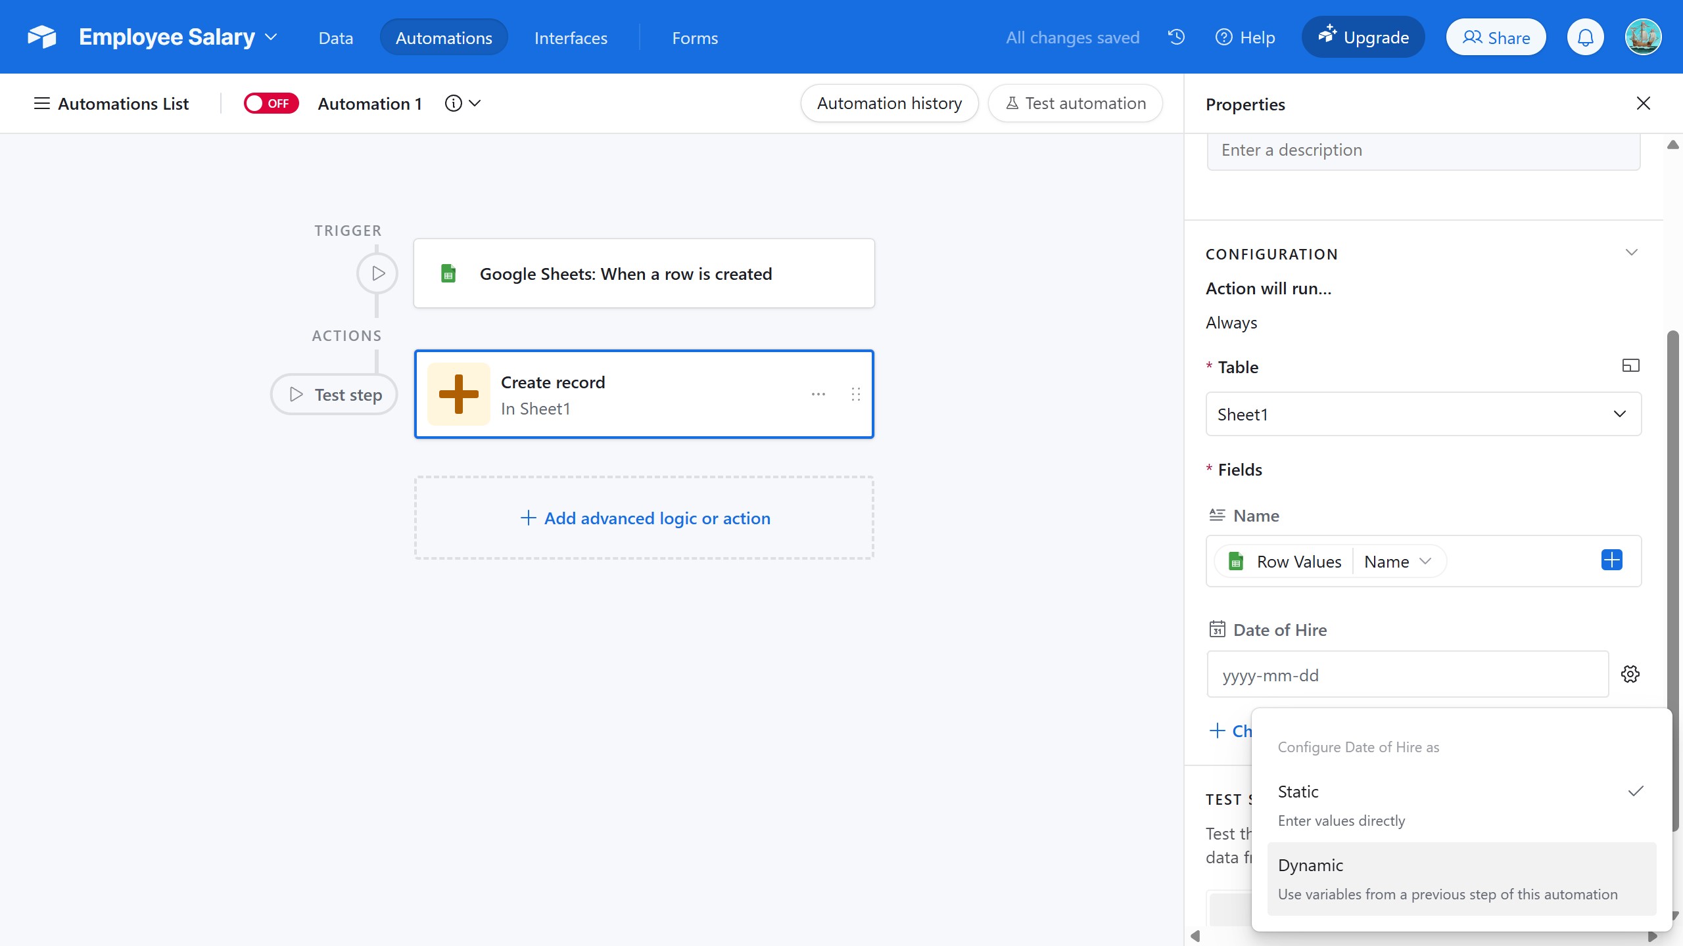Switch to the Data tab
1683x946 pixels.
(x=335, y=37)
